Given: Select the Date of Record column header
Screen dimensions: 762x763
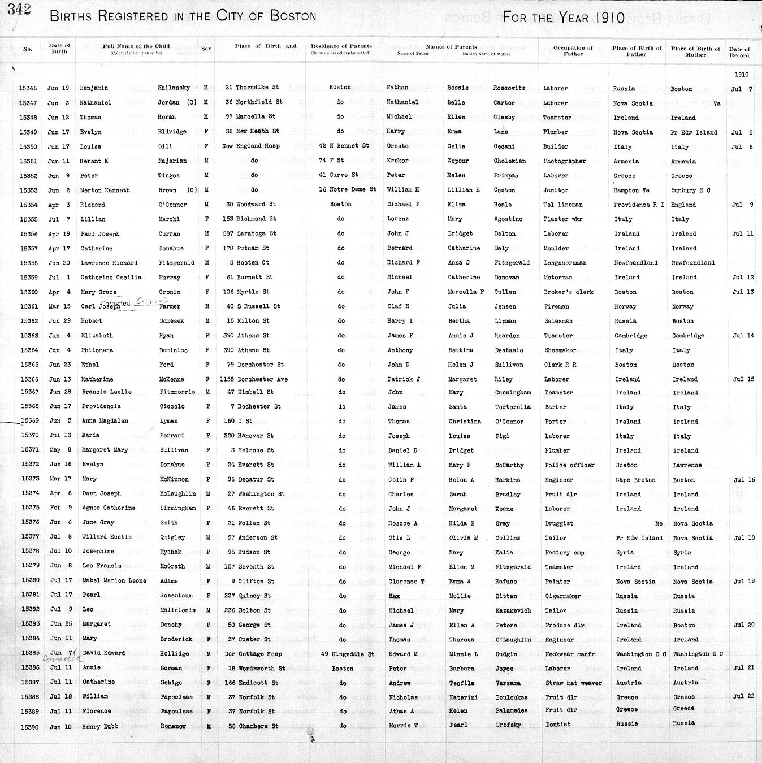Looking at the screenshot, I should tap(739, 52).
